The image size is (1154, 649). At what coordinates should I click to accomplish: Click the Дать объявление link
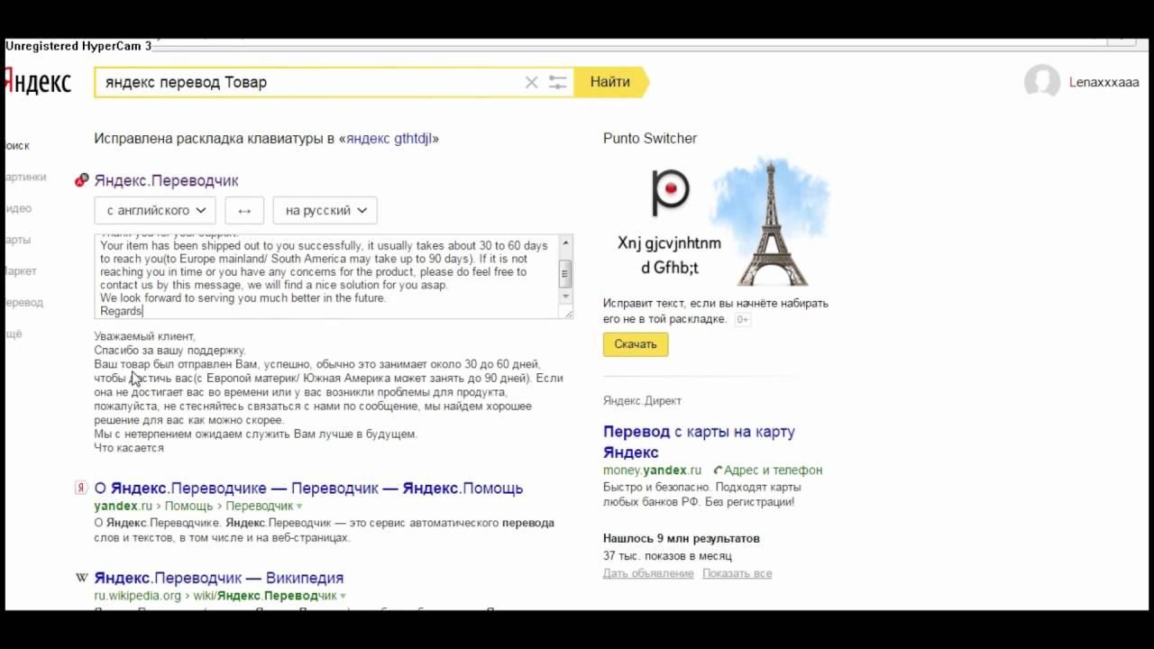(648, 573)
